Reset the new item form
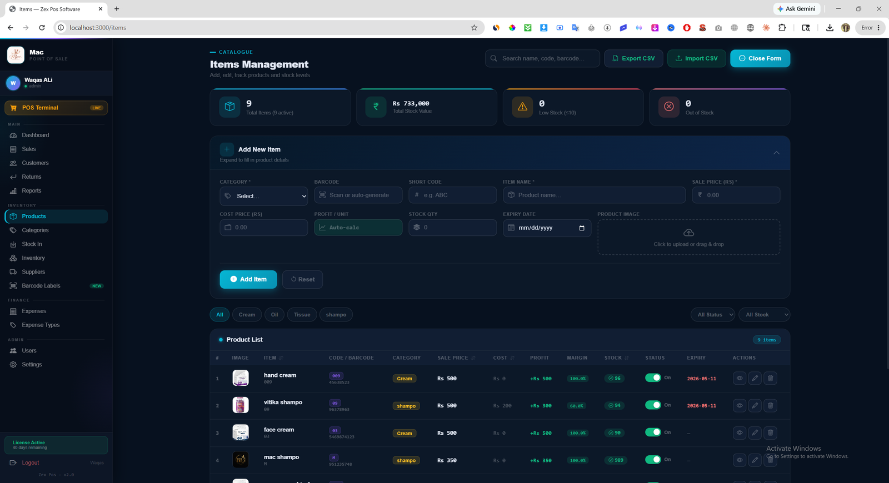The width and height of the screenshot is (889, 483). click(303, 279)
